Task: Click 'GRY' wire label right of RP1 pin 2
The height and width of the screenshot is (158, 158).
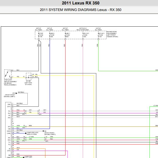Action: tap(45, 110)
